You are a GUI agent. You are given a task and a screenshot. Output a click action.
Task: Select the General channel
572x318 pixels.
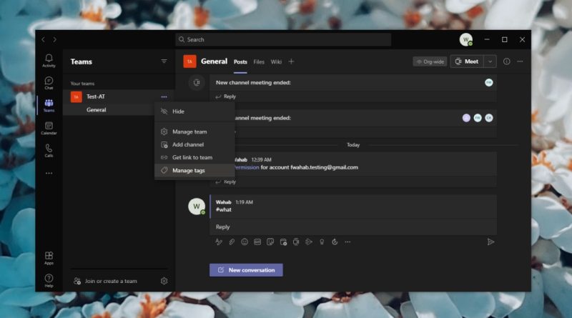pos(97,110)
